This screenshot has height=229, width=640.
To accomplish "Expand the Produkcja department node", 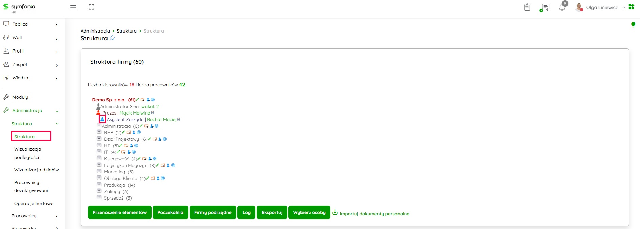I will [x=99, y=185].
